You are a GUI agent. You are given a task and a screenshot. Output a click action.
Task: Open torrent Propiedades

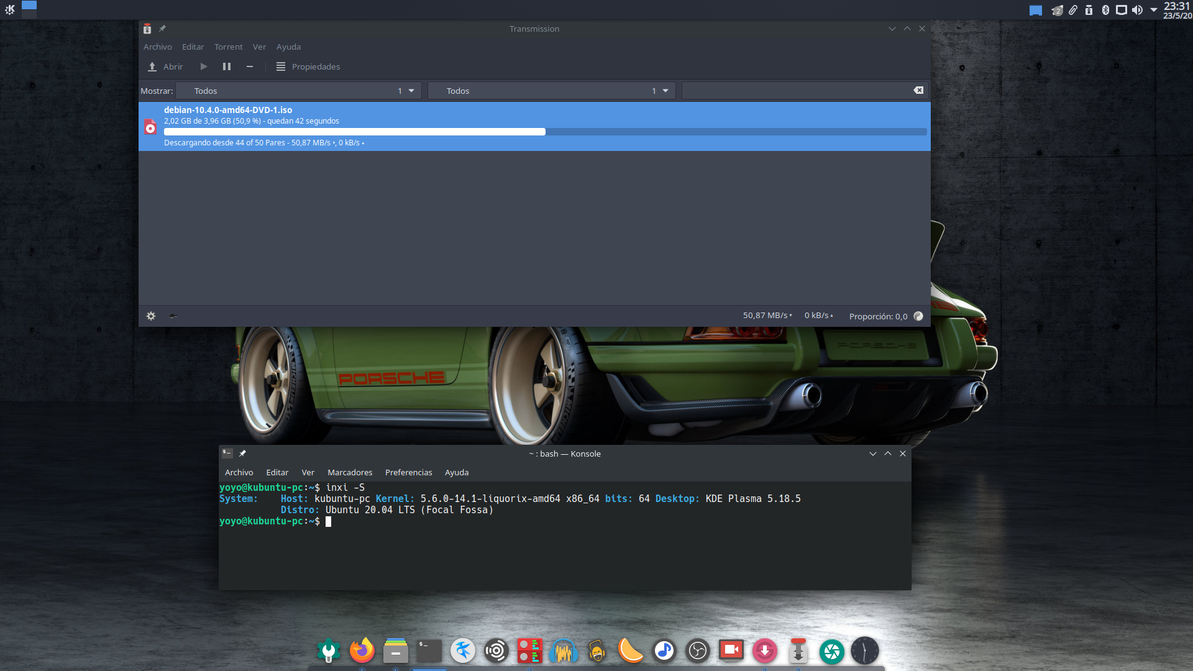click(308, 66)
